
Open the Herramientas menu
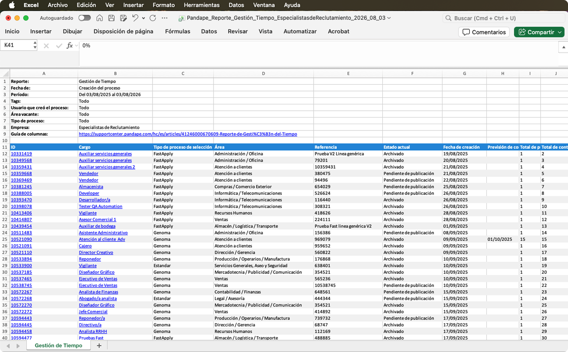click(202, 5)
